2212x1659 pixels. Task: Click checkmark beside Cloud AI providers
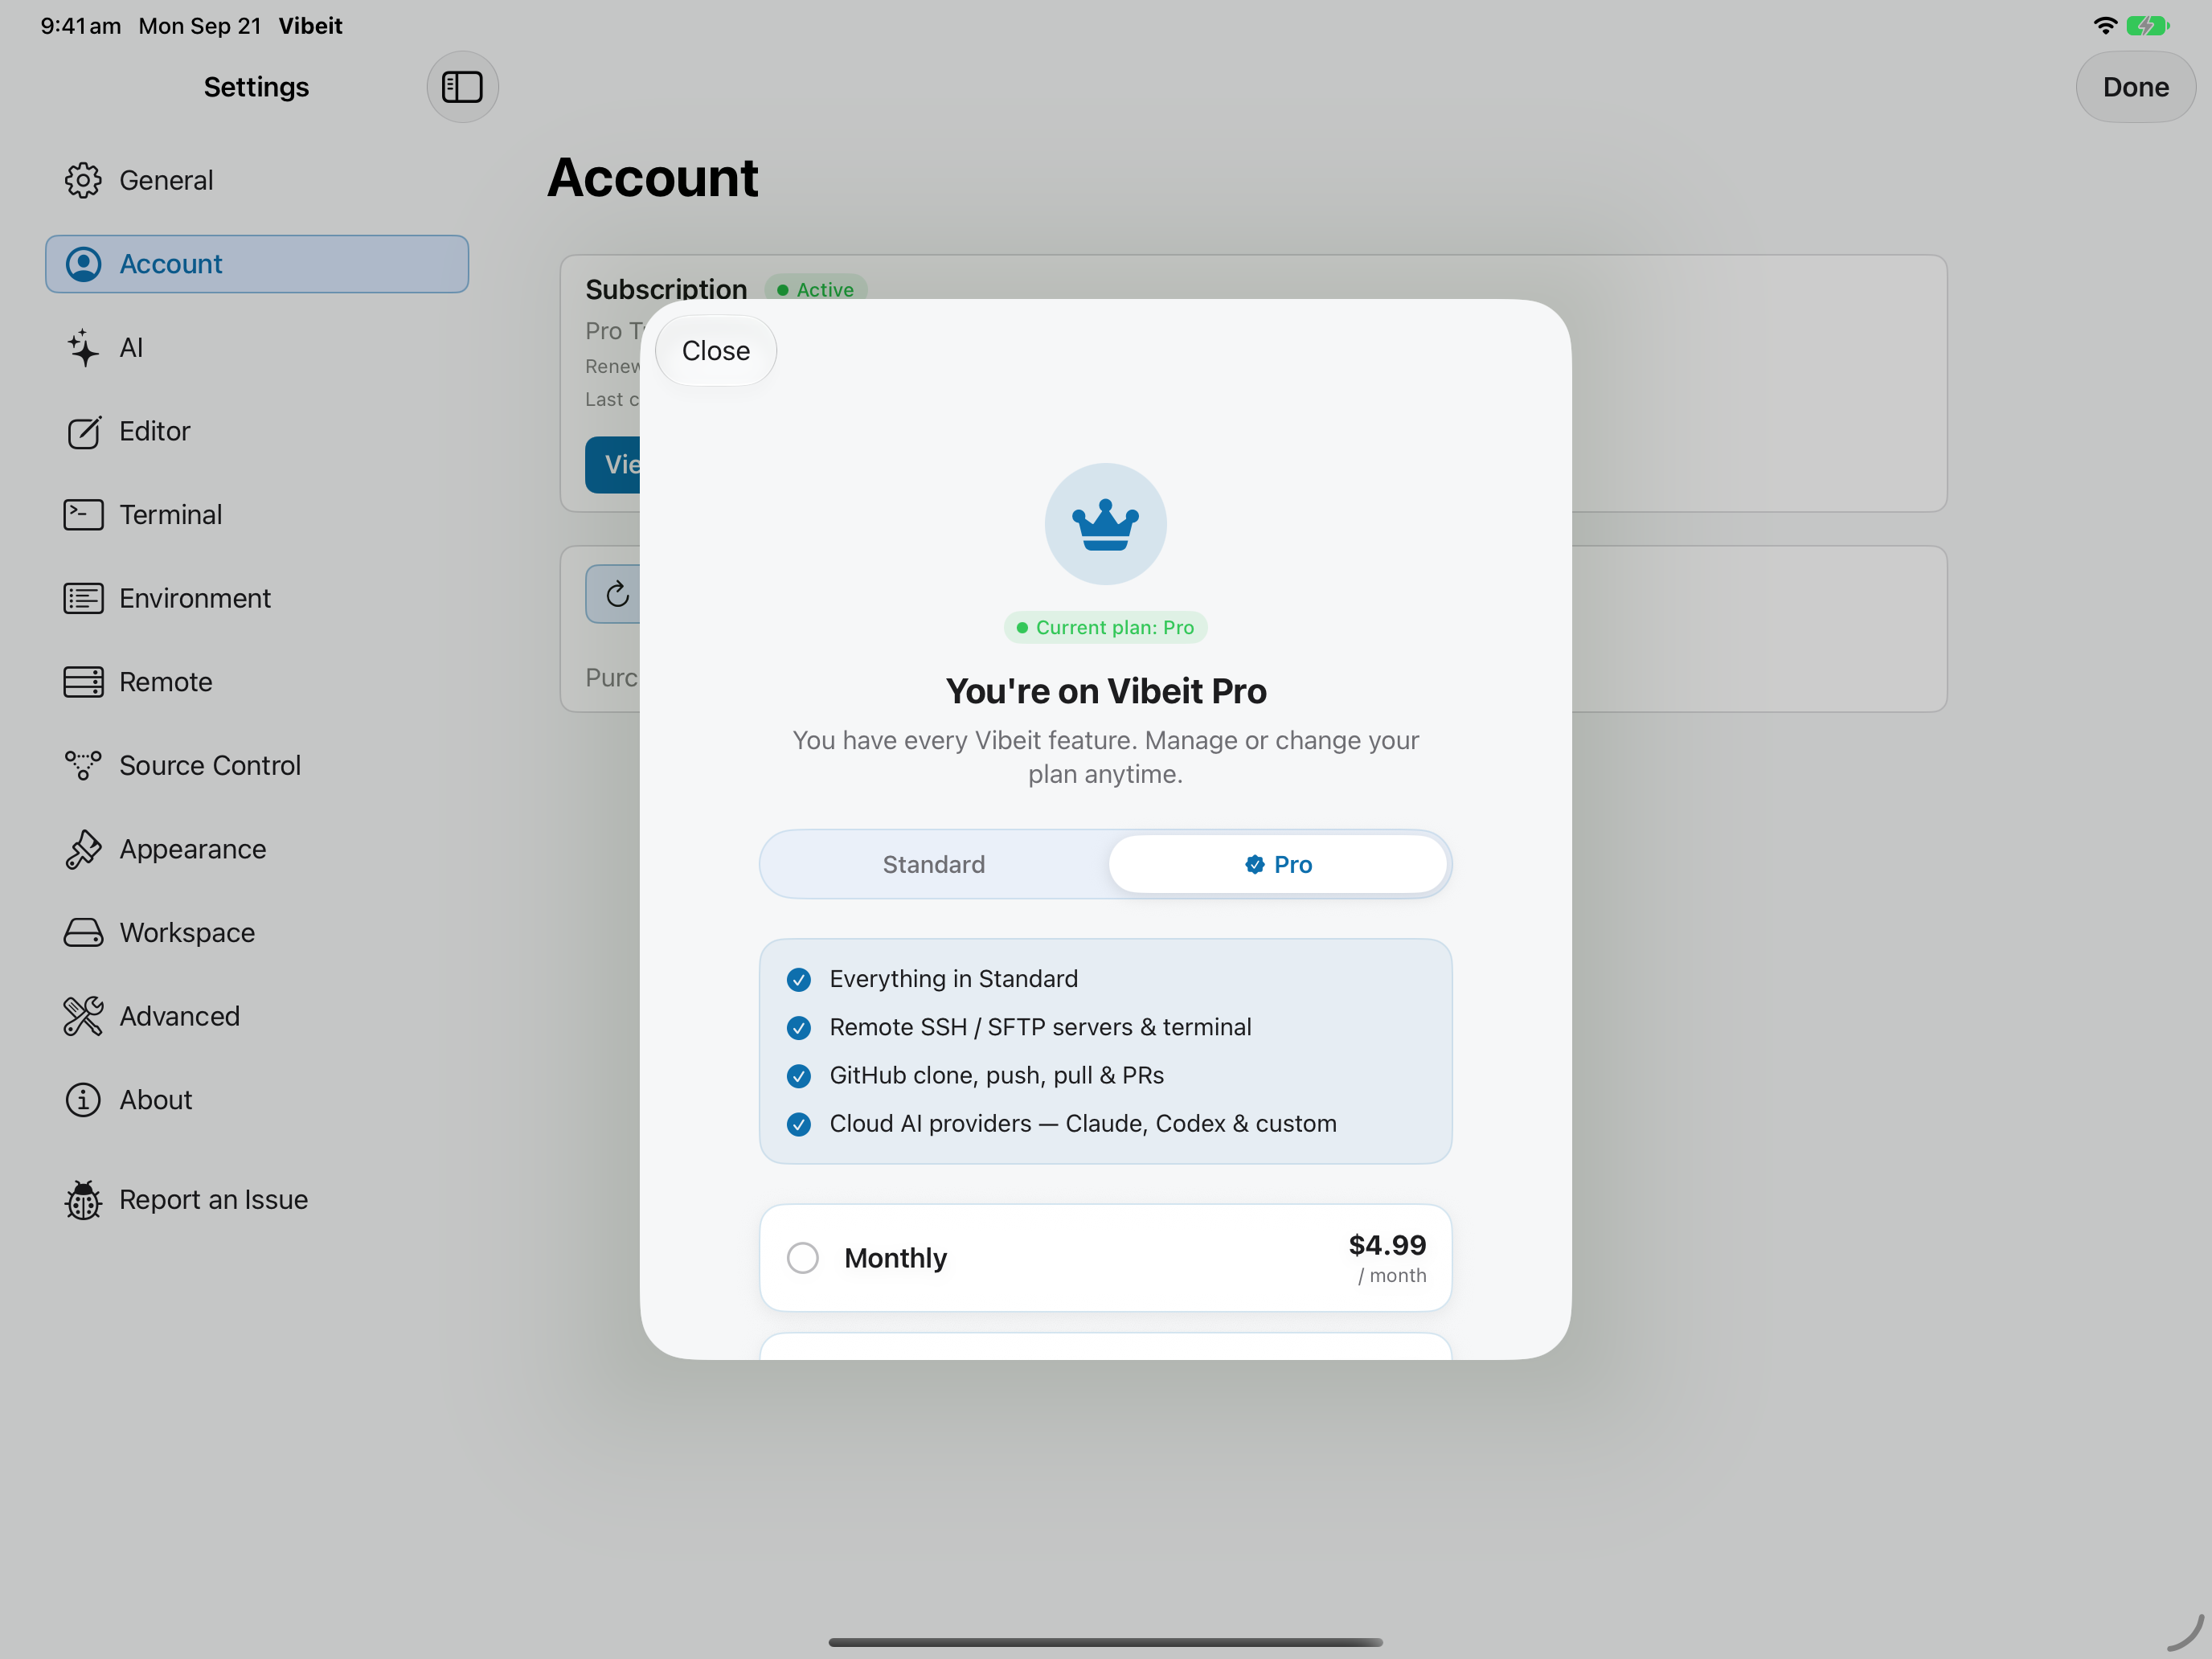tap(798, 1125)
